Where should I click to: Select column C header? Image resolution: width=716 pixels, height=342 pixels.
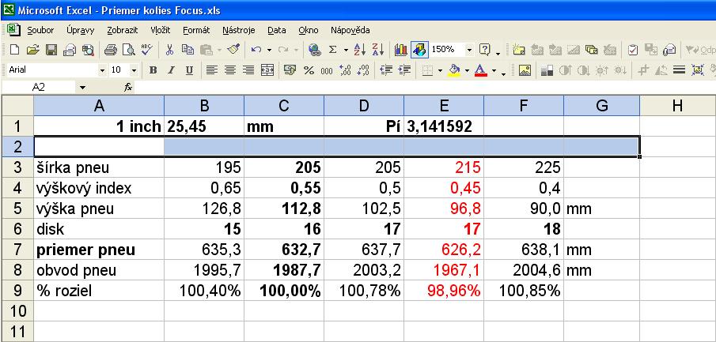[283, 105]
